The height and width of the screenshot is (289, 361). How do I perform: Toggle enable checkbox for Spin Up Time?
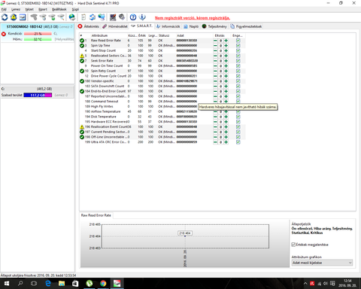[238, 46]
